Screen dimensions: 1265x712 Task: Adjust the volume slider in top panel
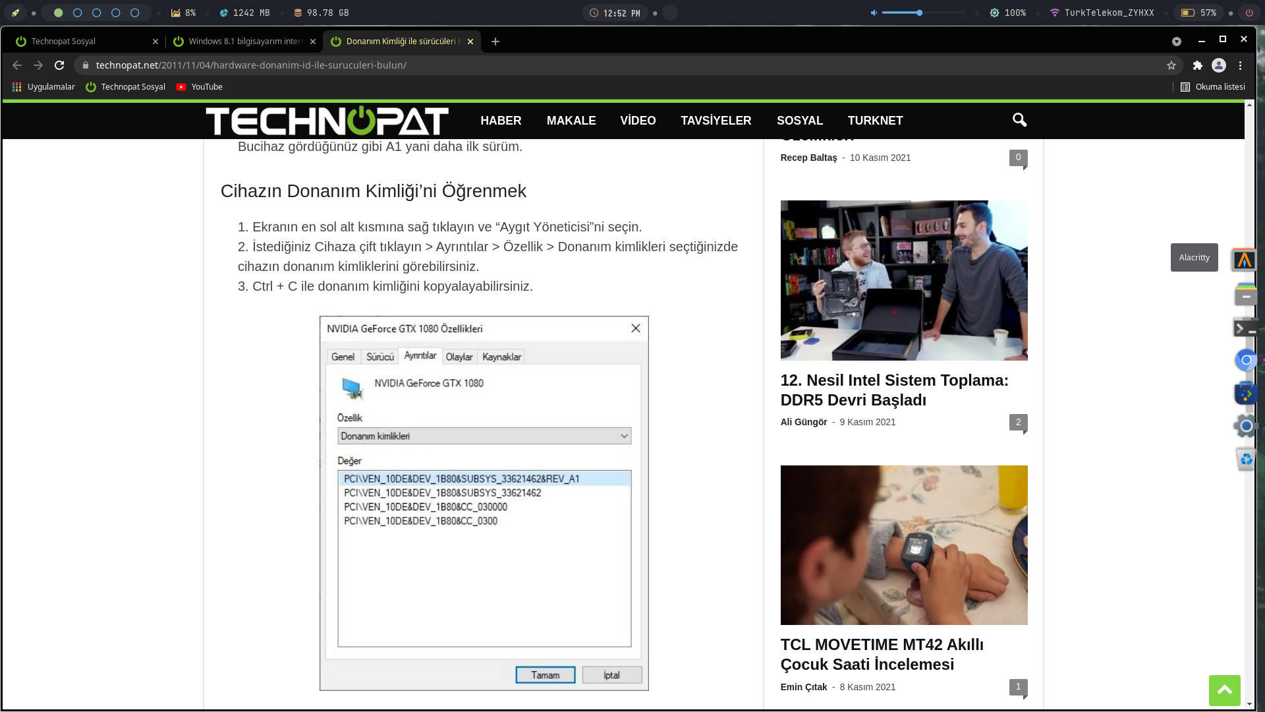[x=919, y=13]
